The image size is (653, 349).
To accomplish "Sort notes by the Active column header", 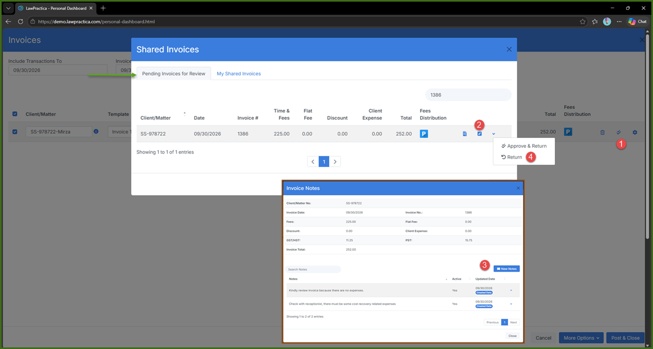I will pos(456,279).
